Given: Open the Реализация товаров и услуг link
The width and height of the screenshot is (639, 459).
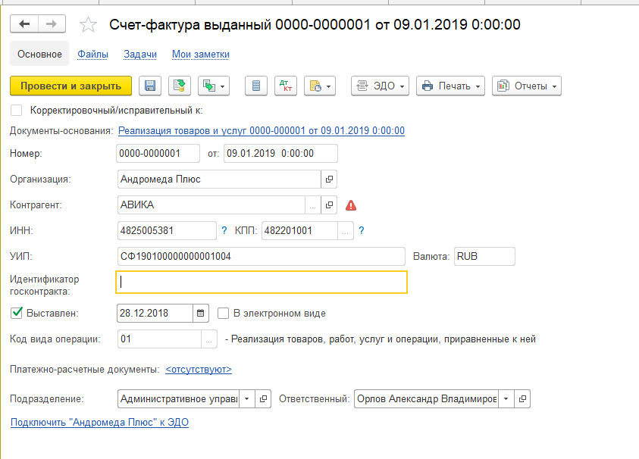Looking at the screenshot, I should (262, 131).
